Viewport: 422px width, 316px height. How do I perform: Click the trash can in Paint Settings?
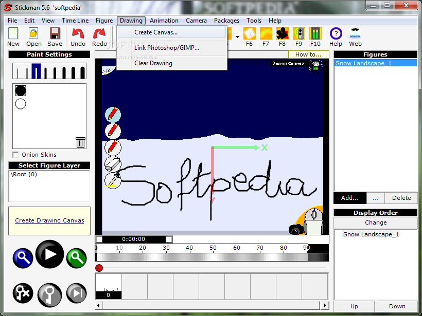pos(80,142)
